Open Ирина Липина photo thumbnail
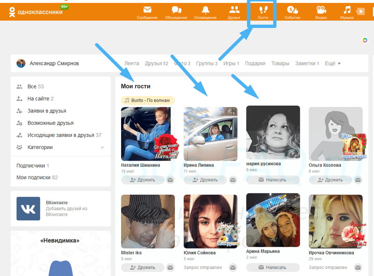 (x=210, y=134)
